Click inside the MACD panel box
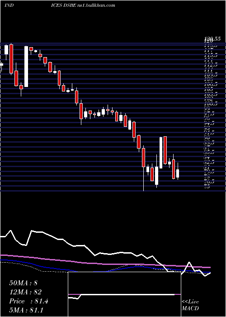 (x=124, y=294)
